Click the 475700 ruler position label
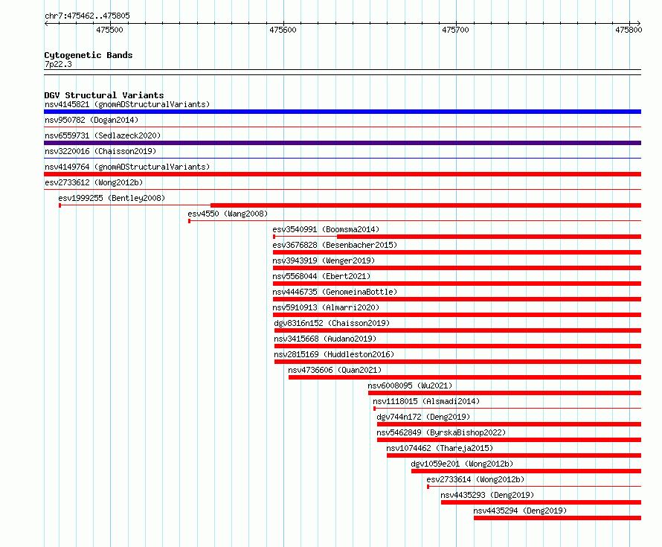 click(455, 30)
